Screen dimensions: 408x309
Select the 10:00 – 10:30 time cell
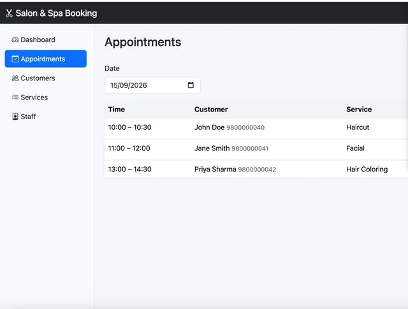tap(129, 127)
